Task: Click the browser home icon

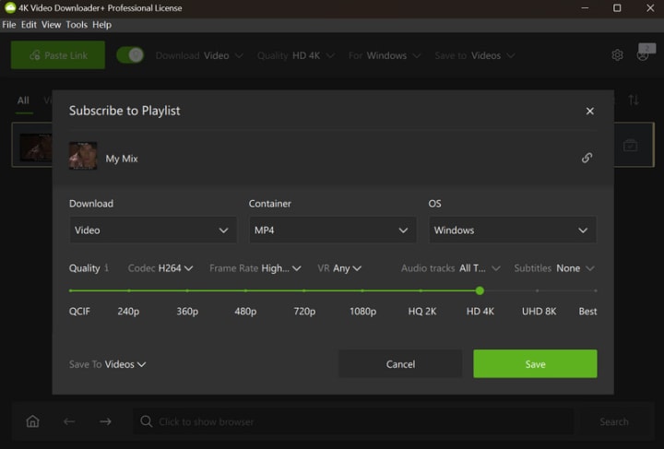Action: click(x=32, y=421)
